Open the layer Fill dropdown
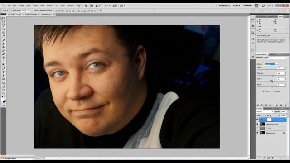Viewport: 290px width, 163px height. coord(287,116)
